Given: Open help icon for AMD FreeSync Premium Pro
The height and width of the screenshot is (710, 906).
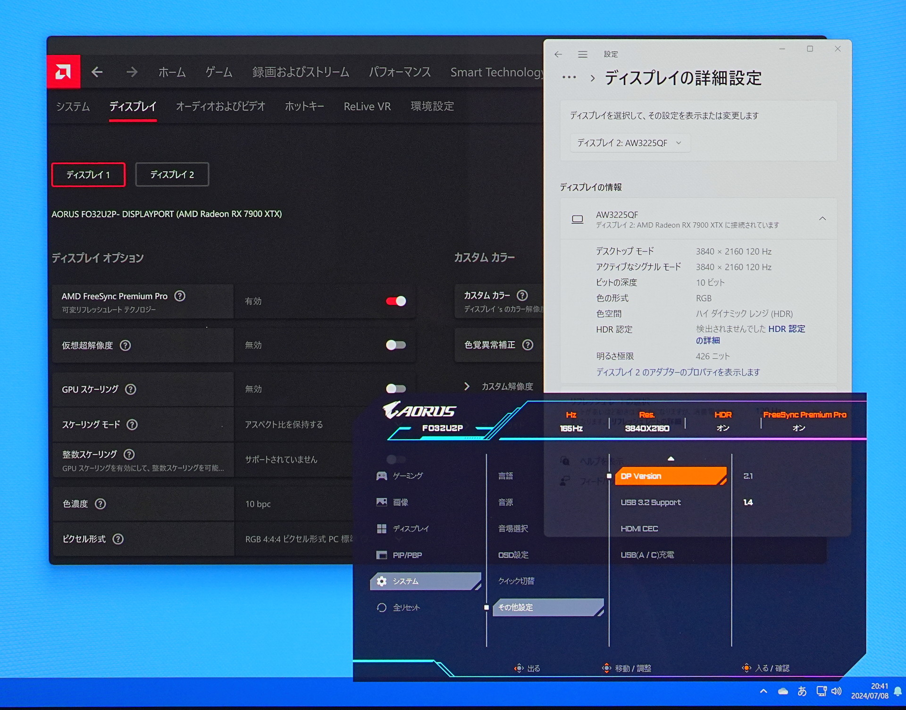Looking at the screenshot, I should pyautogui.click(x=180, y=296).
